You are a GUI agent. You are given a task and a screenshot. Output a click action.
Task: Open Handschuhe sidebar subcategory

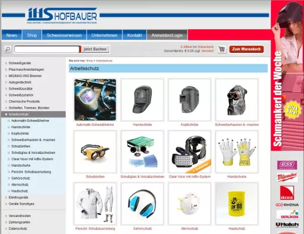[21, 166]
